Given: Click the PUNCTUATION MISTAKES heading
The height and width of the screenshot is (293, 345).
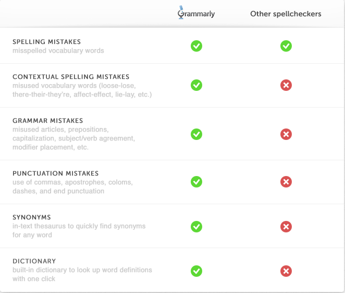Looking at the screenshot, I should pos(55,173).
